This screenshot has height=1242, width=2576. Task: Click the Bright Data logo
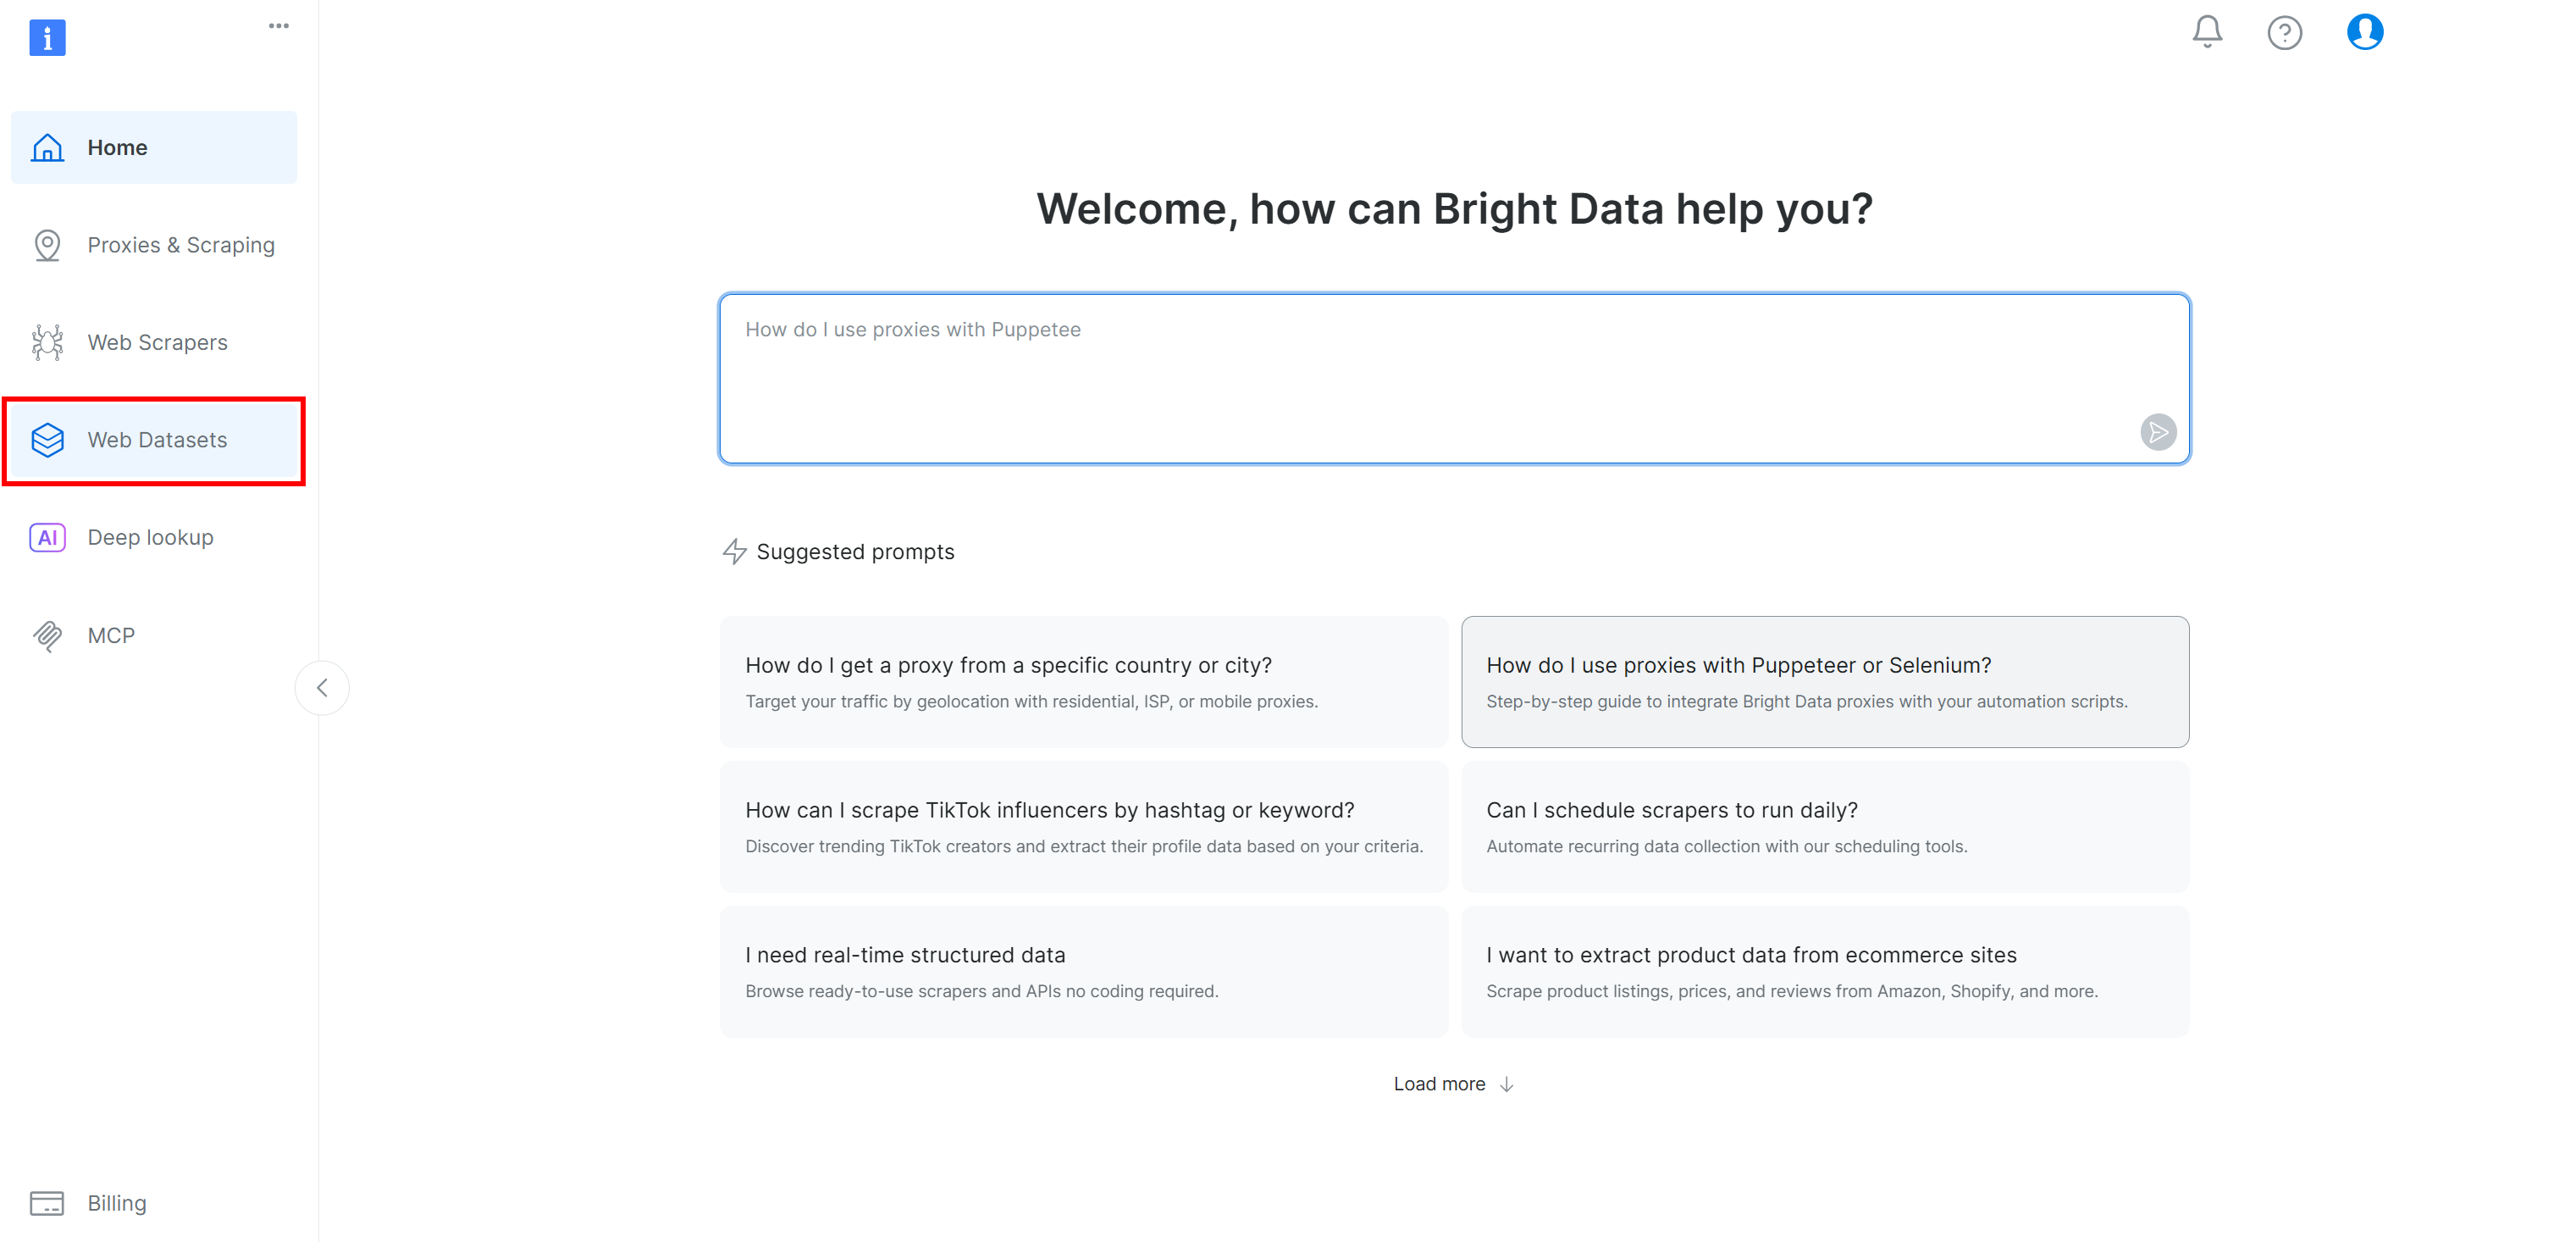coord(47,37)
